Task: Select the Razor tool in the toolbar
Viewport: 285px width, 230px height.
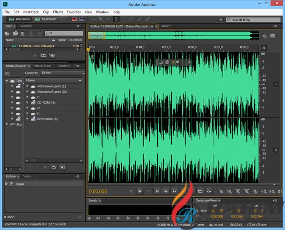Action: (100, 19)
